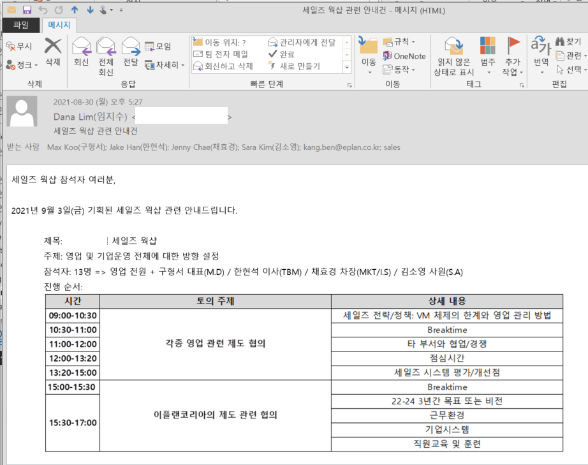Go to previous item with the up arrow
This screenshot has height=465, width=588.
click(x=75, y=10)
